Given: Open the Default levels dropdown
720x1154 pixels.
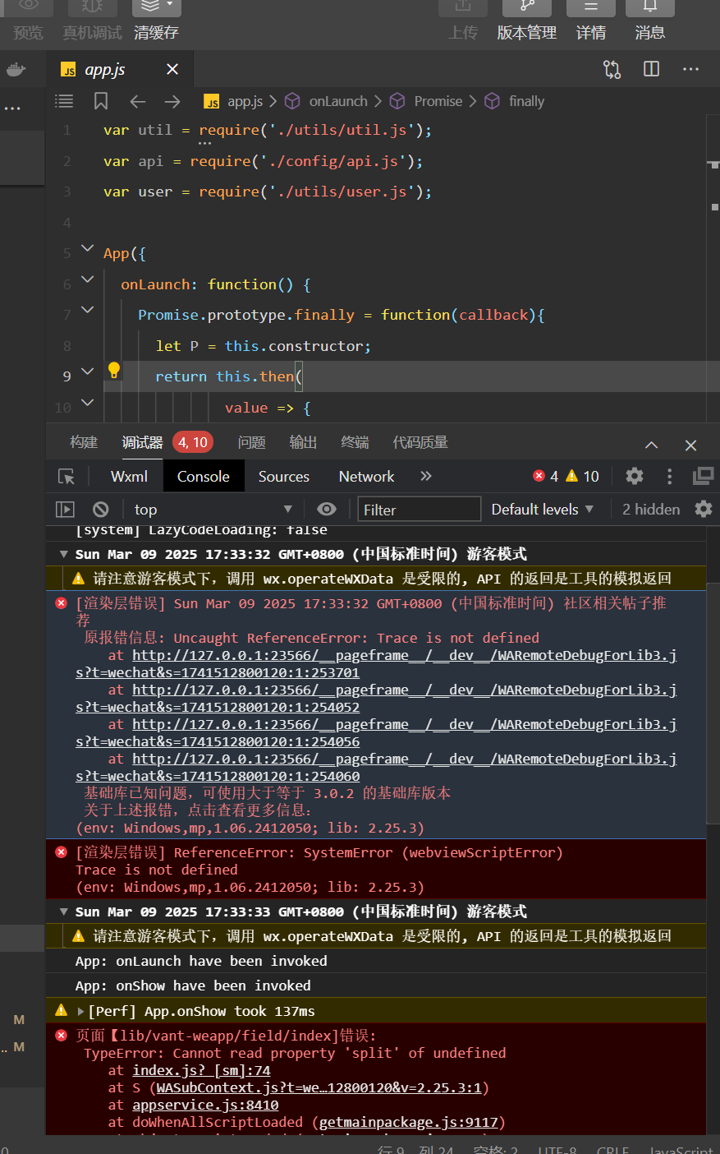Looking at the screenshot, I should coord(542,510).
